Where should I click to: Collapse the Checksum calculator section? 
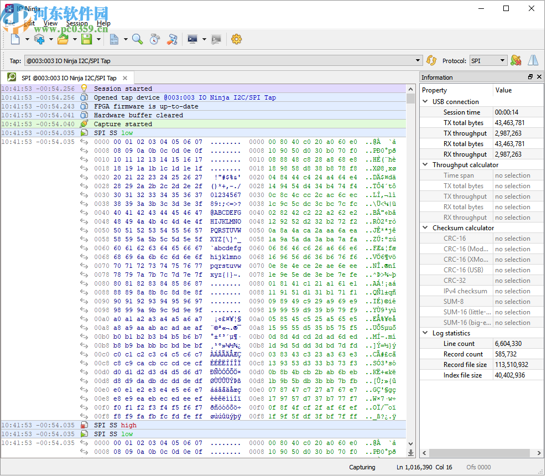click(425, 228)
